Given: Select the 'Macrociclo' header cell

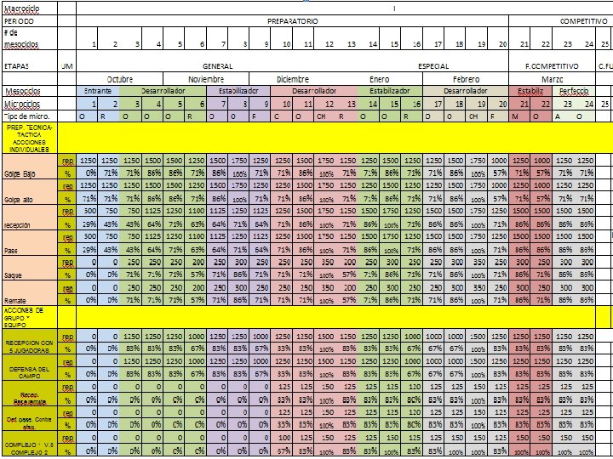Looking at the screenshot, I should point(29,8).
